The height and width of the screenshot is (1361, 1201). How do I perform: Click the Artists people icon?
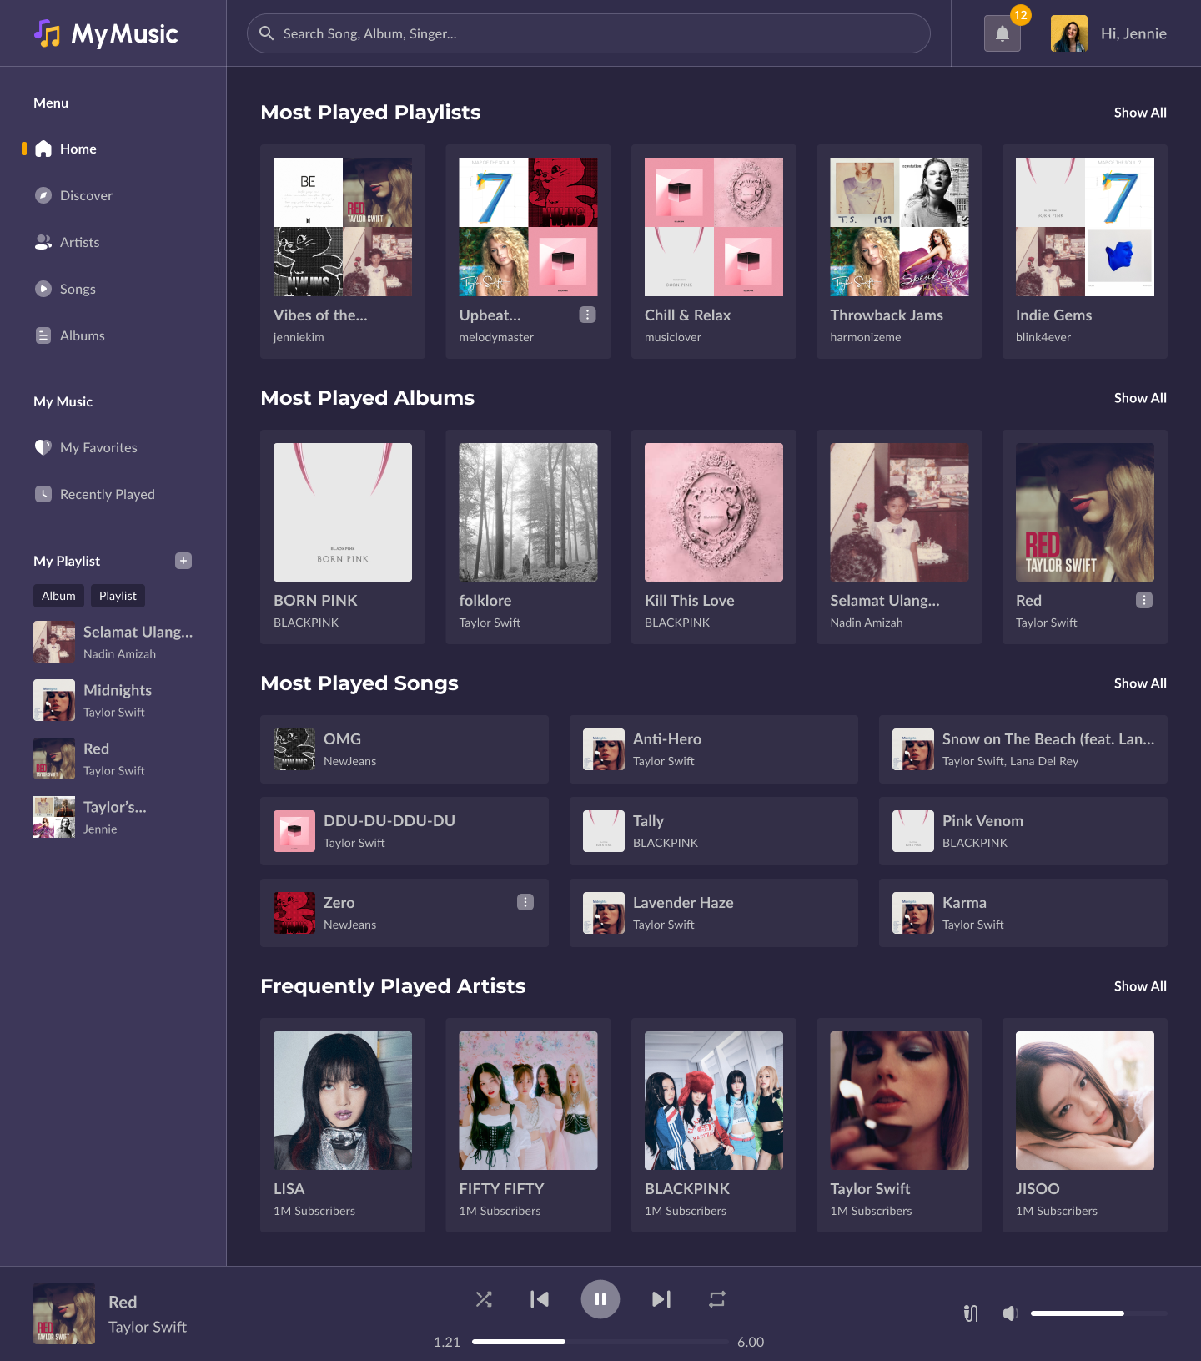coord(43,242)
